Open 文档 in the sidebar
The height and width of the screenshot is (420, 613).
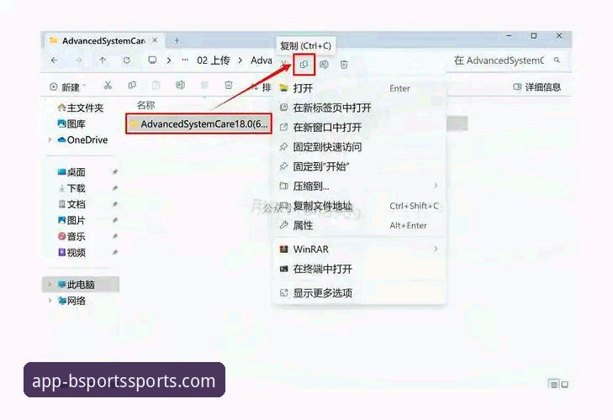click(71, 204)
